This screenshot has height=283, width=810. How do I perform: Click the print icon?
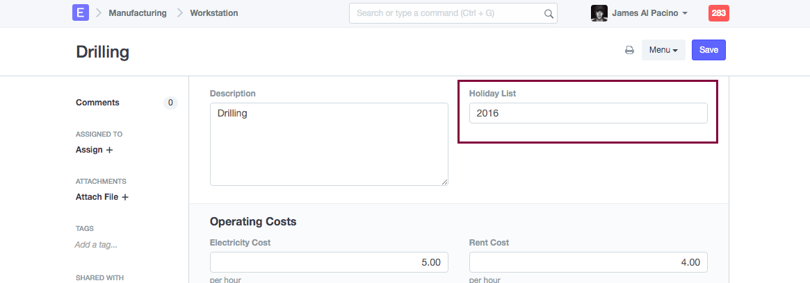point(629,50)
